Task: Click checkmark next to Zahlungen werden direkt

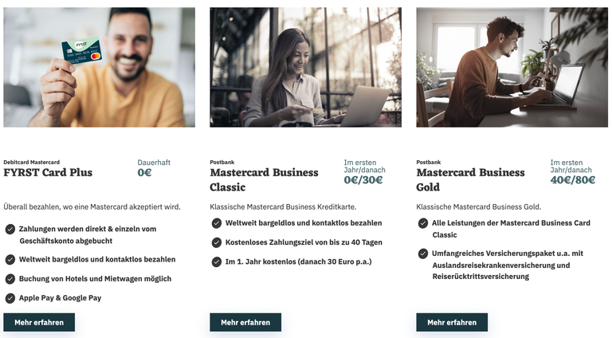Action: tap(10, 230)
